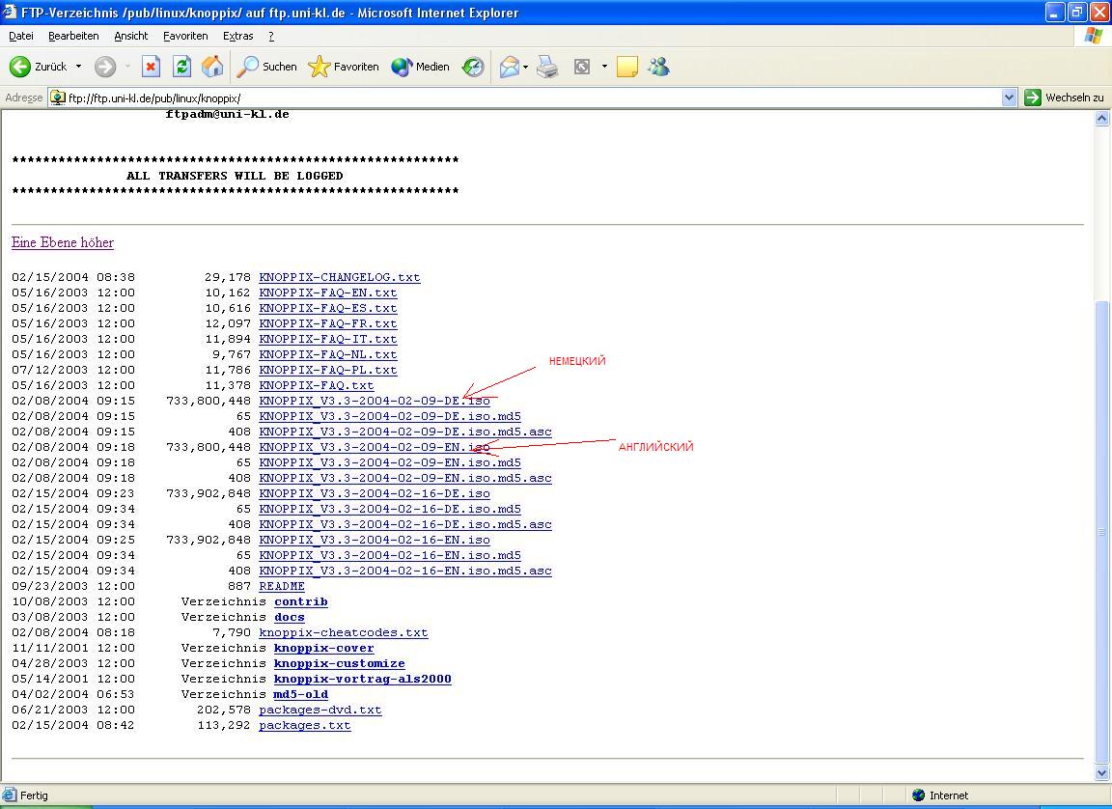
Task: Click the ALL TRANSFERS WILL BE LOGGED text
Action: coord(235,176)
